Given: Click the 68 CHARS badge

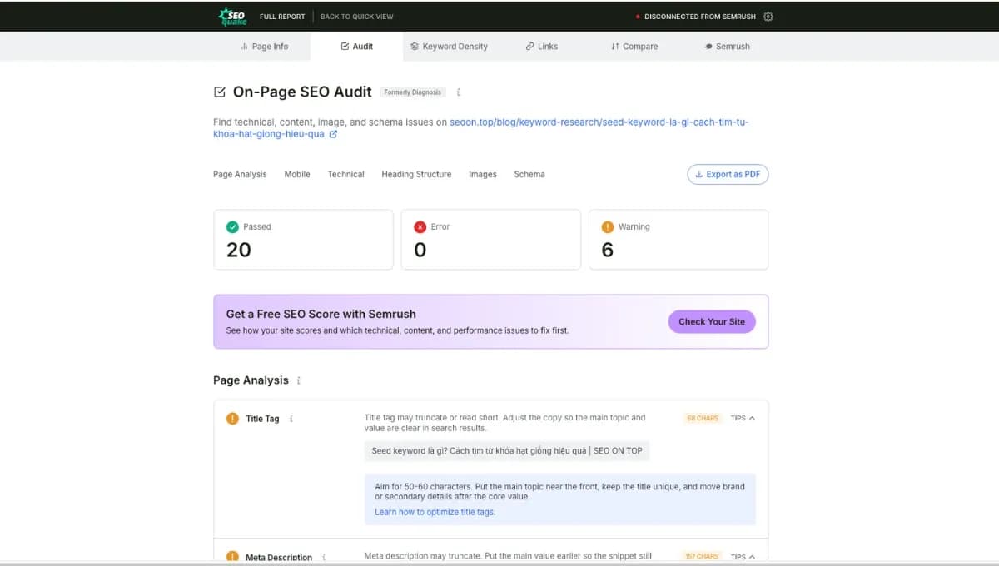Looking at the screenshot, I should (x=703, y=418).
